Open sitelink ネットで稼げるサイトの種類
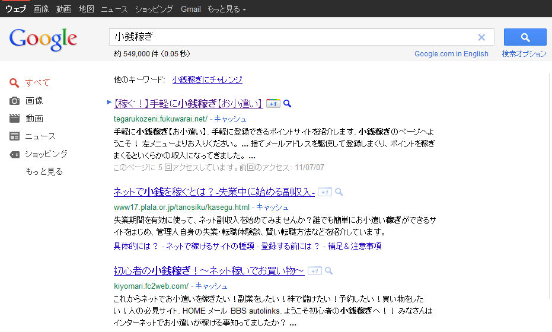 click(210, 246)
